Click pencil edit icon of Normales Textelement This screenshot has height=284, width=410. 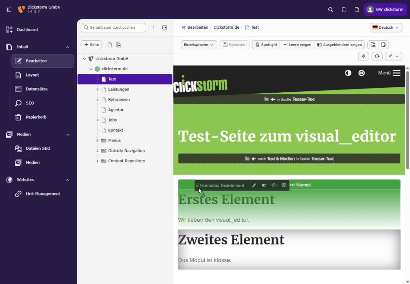coord(254,185)
